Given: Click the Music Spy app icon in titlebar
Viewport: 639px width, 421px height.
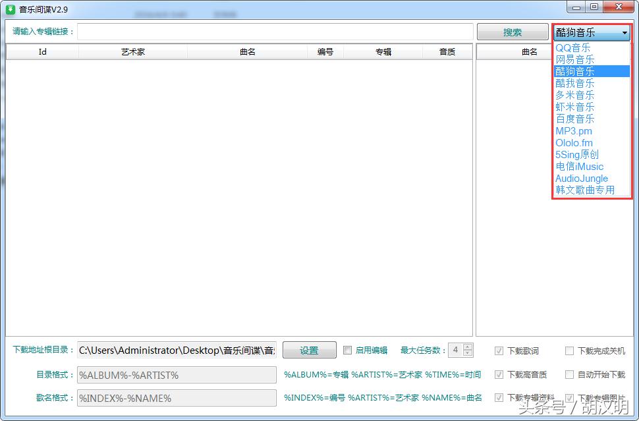Looking at the screenshot, I should pos(8,9).
